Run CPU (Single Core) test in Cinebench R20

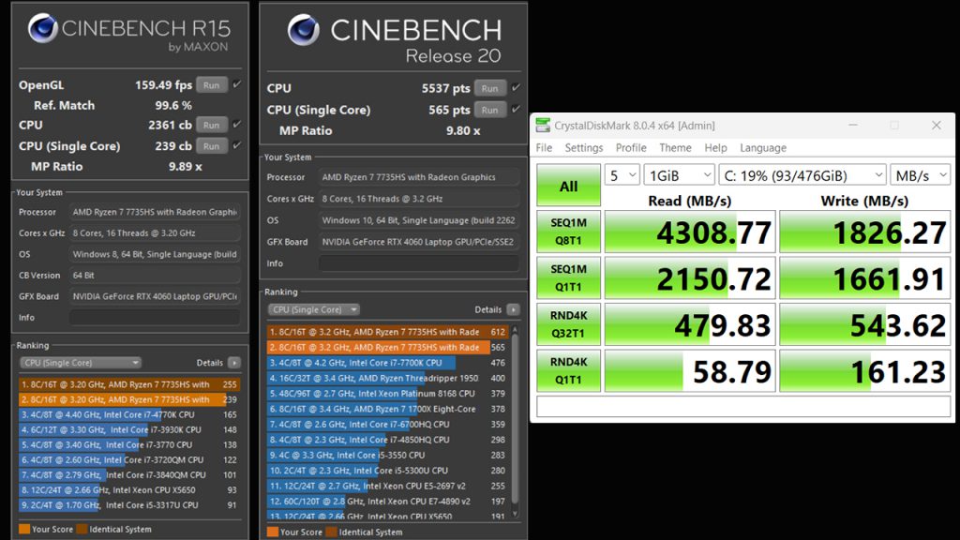coord(489,111)
